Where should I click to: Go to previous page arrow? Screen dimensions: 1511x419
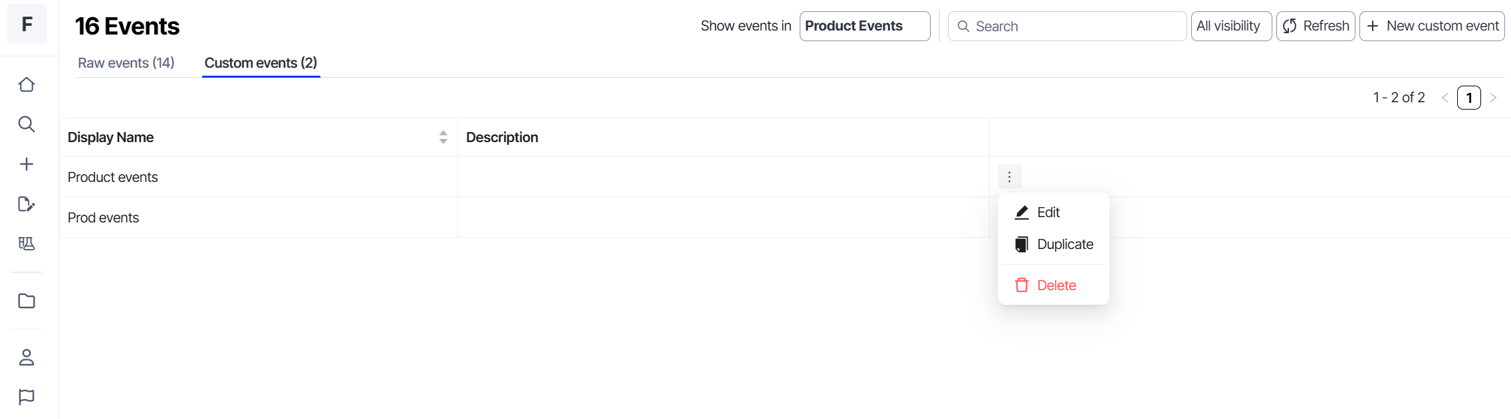1445,98
